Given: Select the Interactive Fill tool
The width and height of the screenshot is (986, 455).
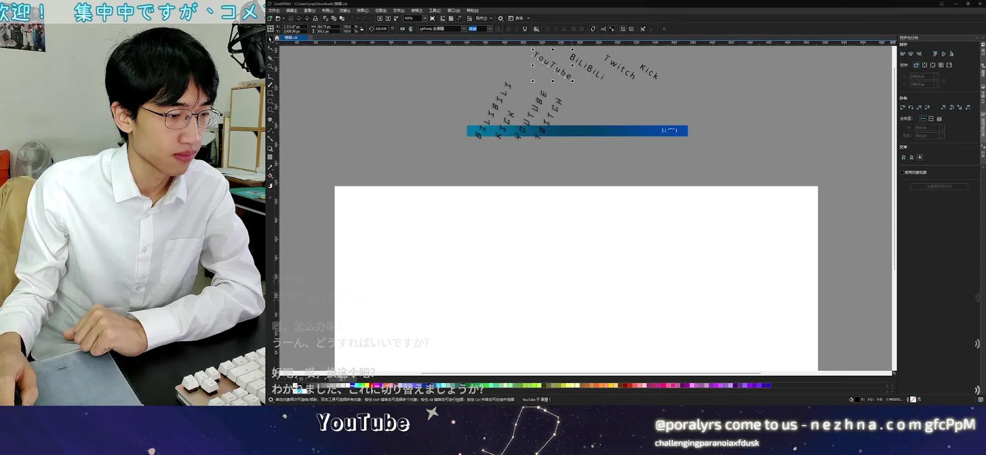Looking at the screenshot, I should point(271,176).
